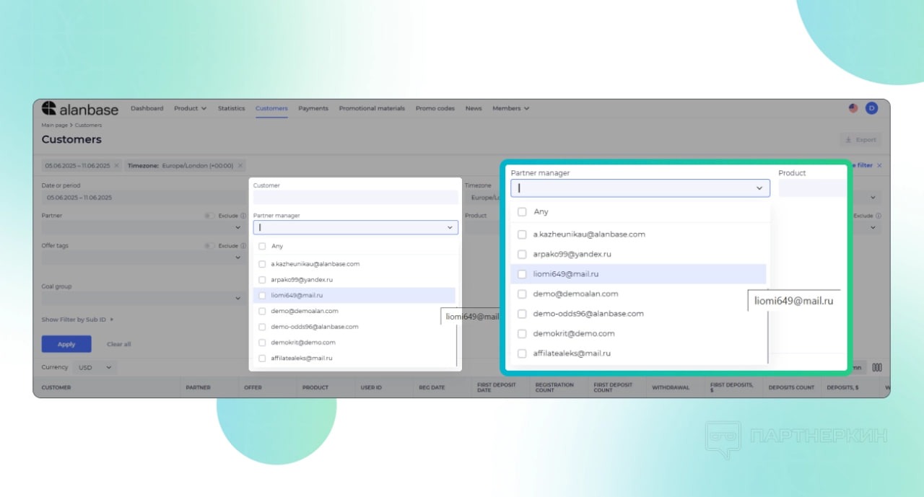This screenshot has height=497, width=924.
Task: Go to the Payments tab
Action: [x=313, y=108]
